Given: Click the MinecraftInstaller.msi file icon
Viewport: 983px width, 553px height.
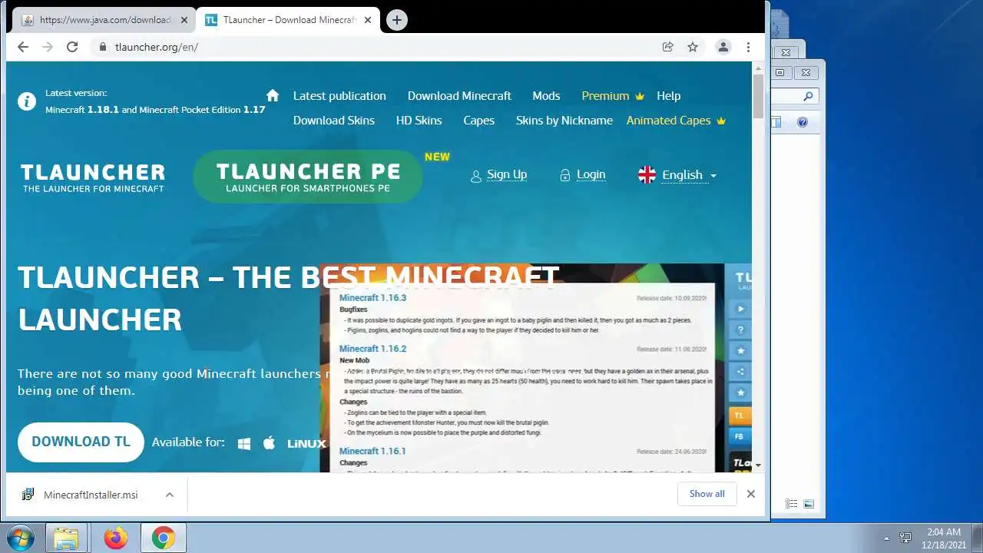Looking at the screenshot, I should coord(28,495).
